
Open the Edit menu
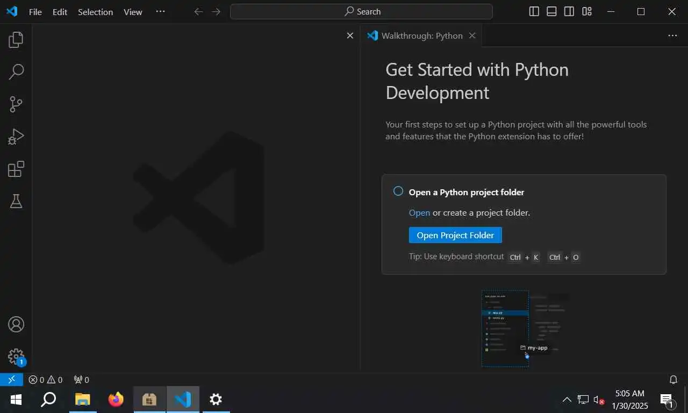click(60, 12)
